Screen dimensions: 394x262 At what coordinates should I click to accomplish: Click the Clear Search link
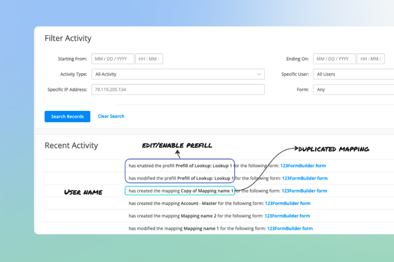[111, 116]
